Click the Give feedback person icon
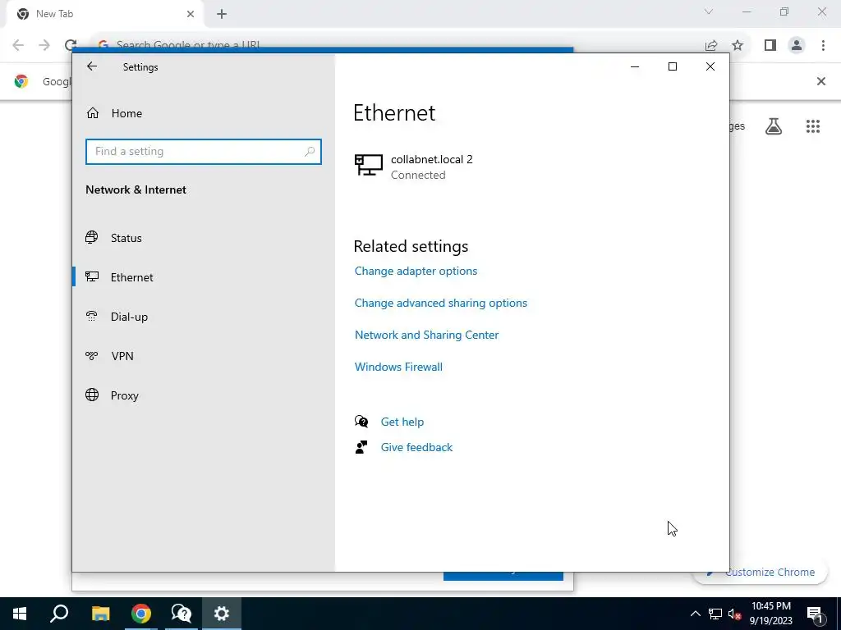Viewport: 841px width, 630px height. point(361,447)
